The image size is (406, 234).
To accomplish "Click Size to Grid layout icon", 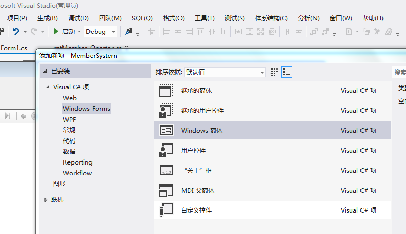I will click(x=272, y=32).
